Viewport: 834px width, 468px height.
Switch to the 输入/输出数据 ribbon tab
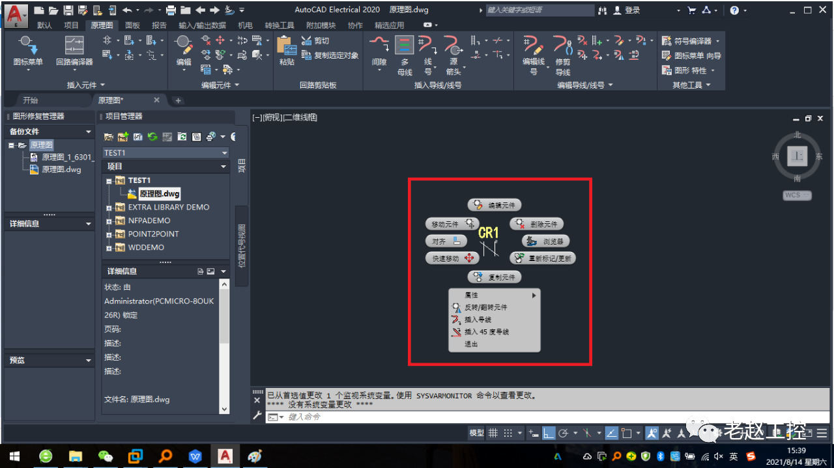tap(202, 25)
